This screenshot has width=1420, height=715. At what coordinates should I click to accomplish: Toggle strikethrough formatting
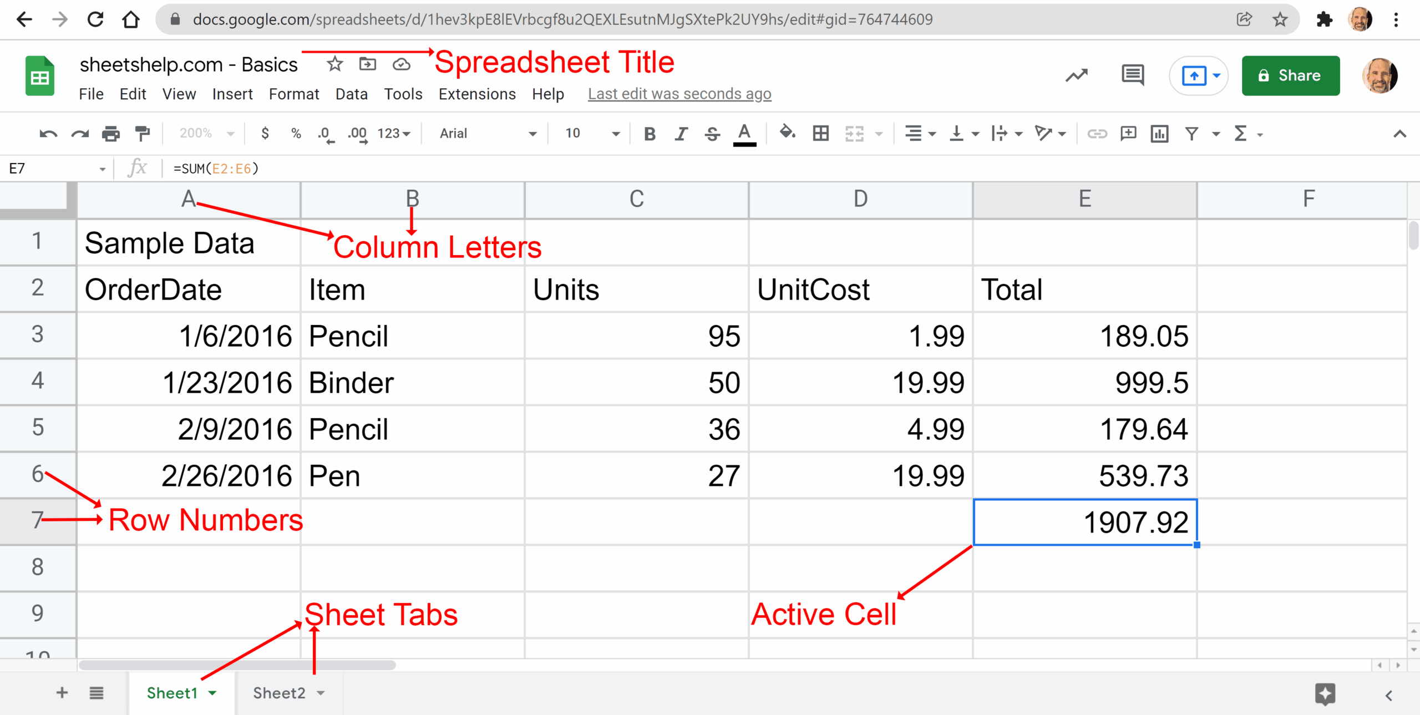tap(712, 134)
